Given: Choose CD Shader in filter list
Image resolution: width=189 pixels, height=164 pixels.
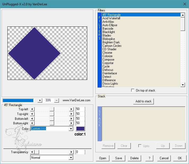Looking at the screenshot, I should (x=141, y=49).
